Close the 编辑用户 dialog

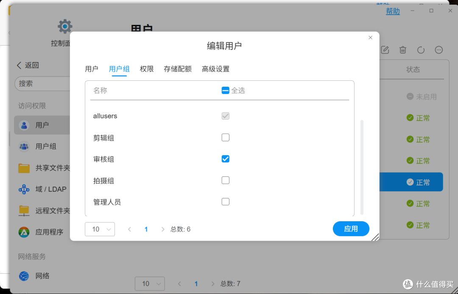[370, 38]
